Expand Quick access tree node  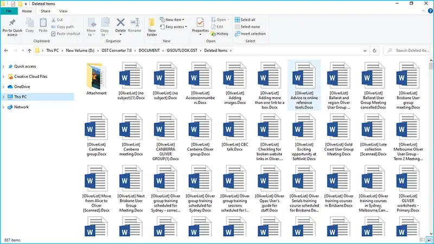pos(3,66)
